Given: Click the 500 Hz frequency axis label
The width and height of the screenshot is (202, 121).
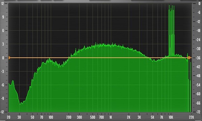Looking at the screenshot, I should pyautogui.click(x=93, y=117).
